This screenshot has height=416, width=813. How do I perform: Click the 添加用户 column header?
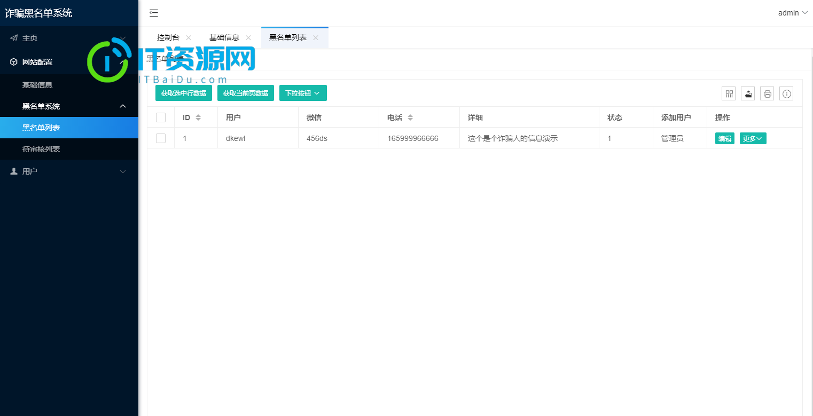point(680,117)
